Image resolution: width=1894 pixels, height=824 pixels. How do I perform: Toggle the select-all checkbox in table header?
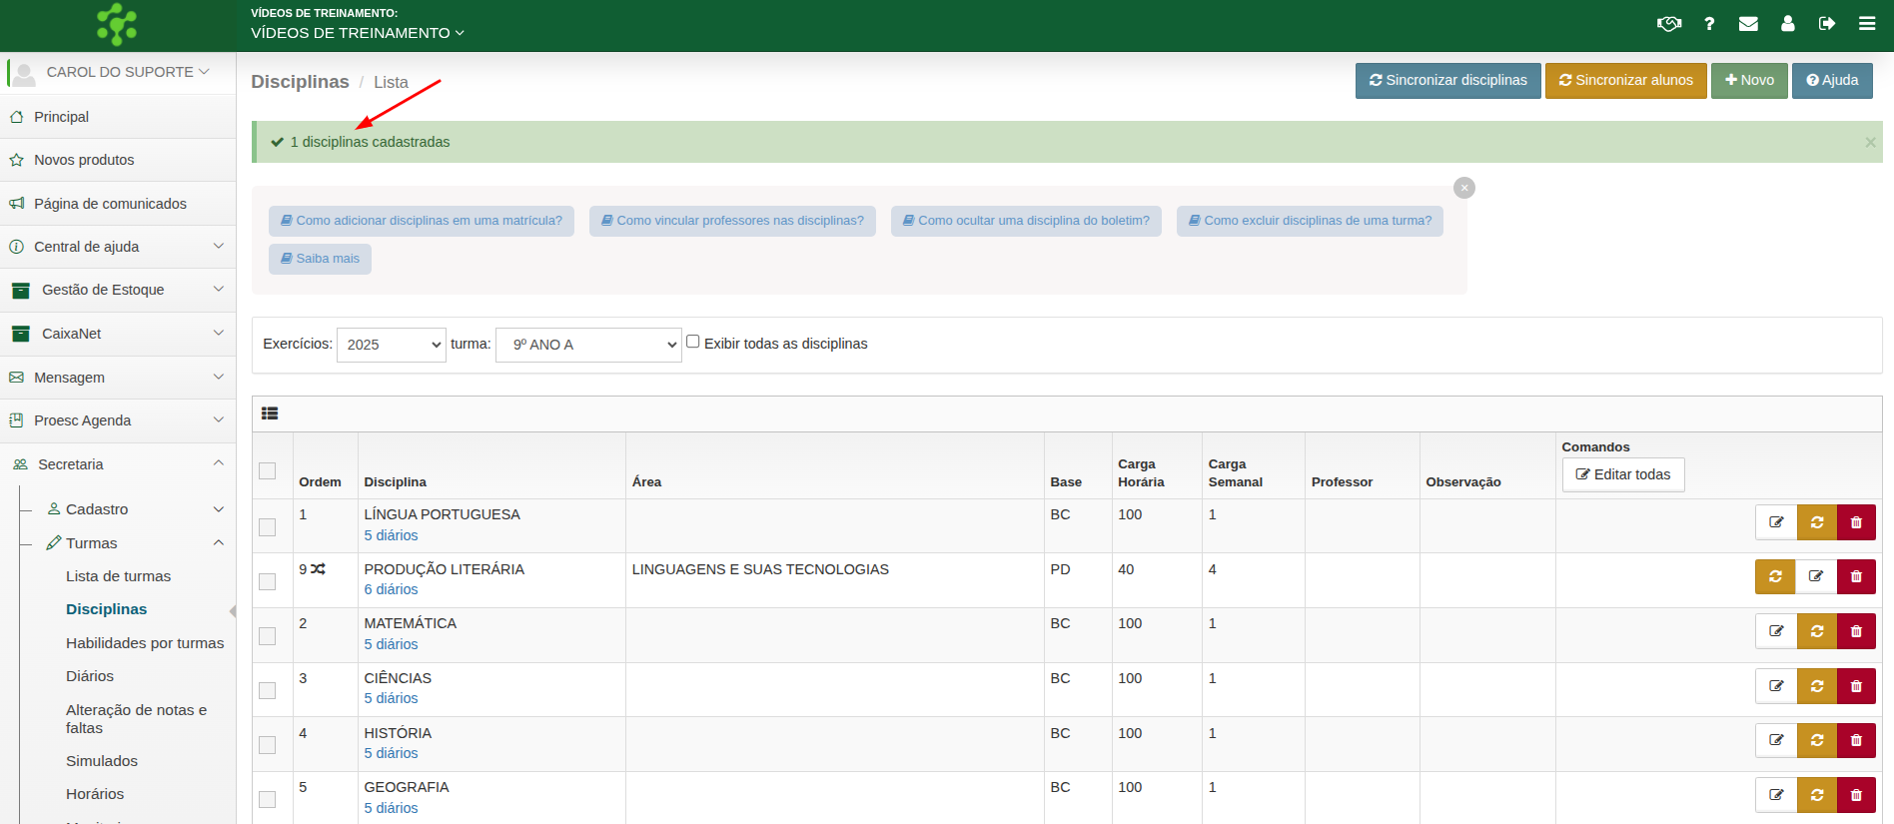267,470
